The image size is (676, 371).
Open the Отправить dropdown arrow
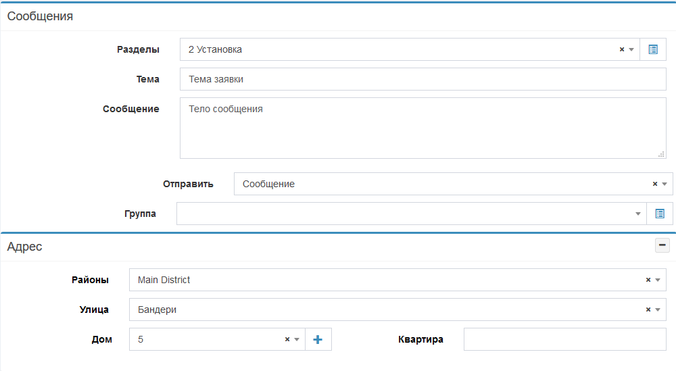coord(664,184)
